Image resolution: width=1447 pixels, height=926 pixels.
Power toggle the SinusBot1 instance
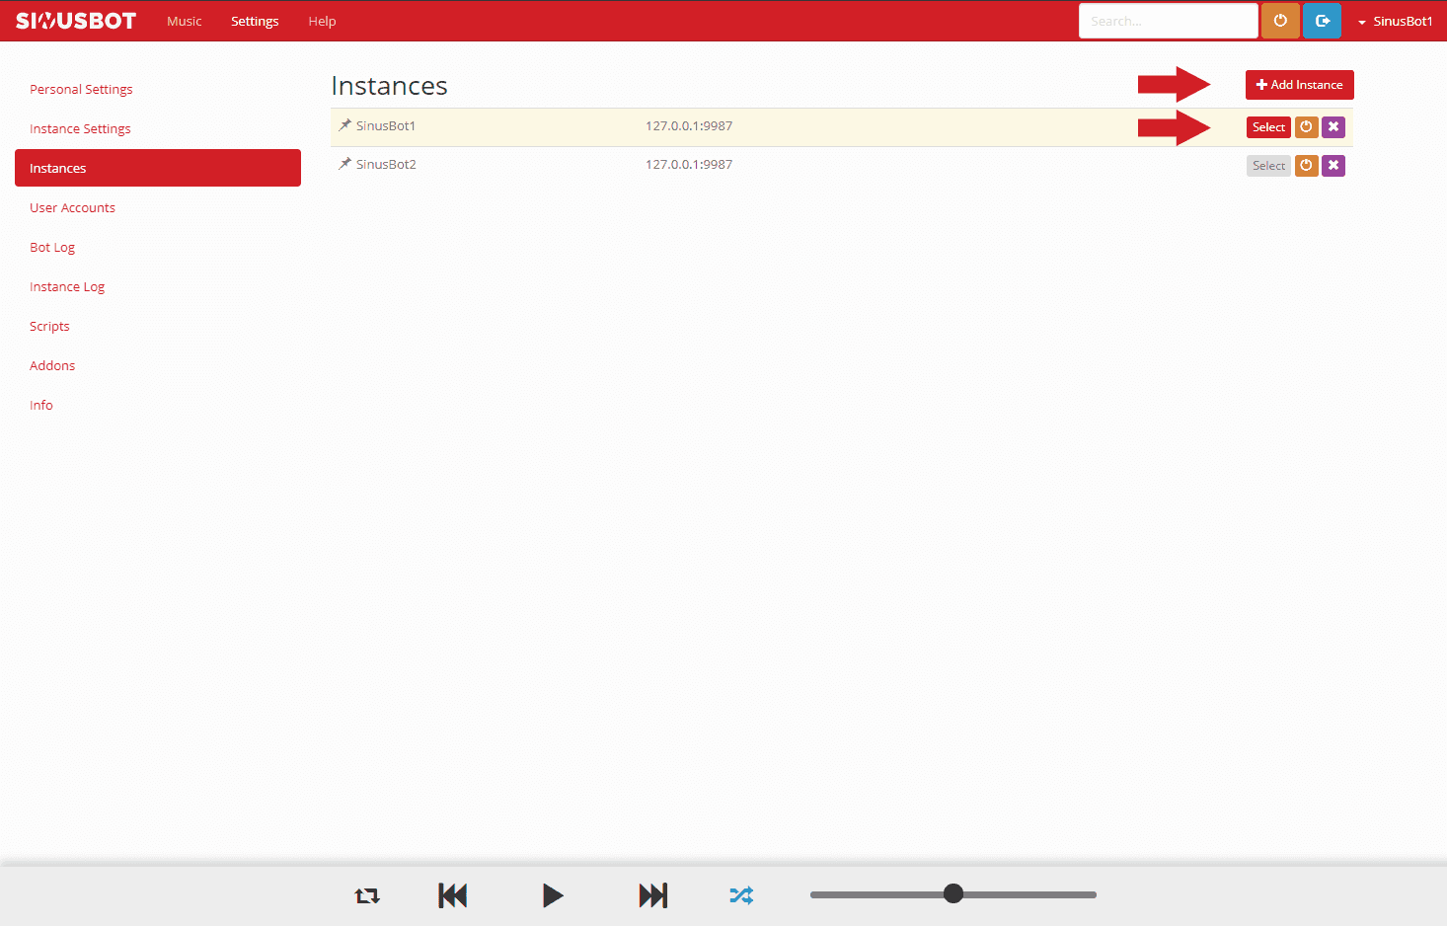(x=1306, y=127)
